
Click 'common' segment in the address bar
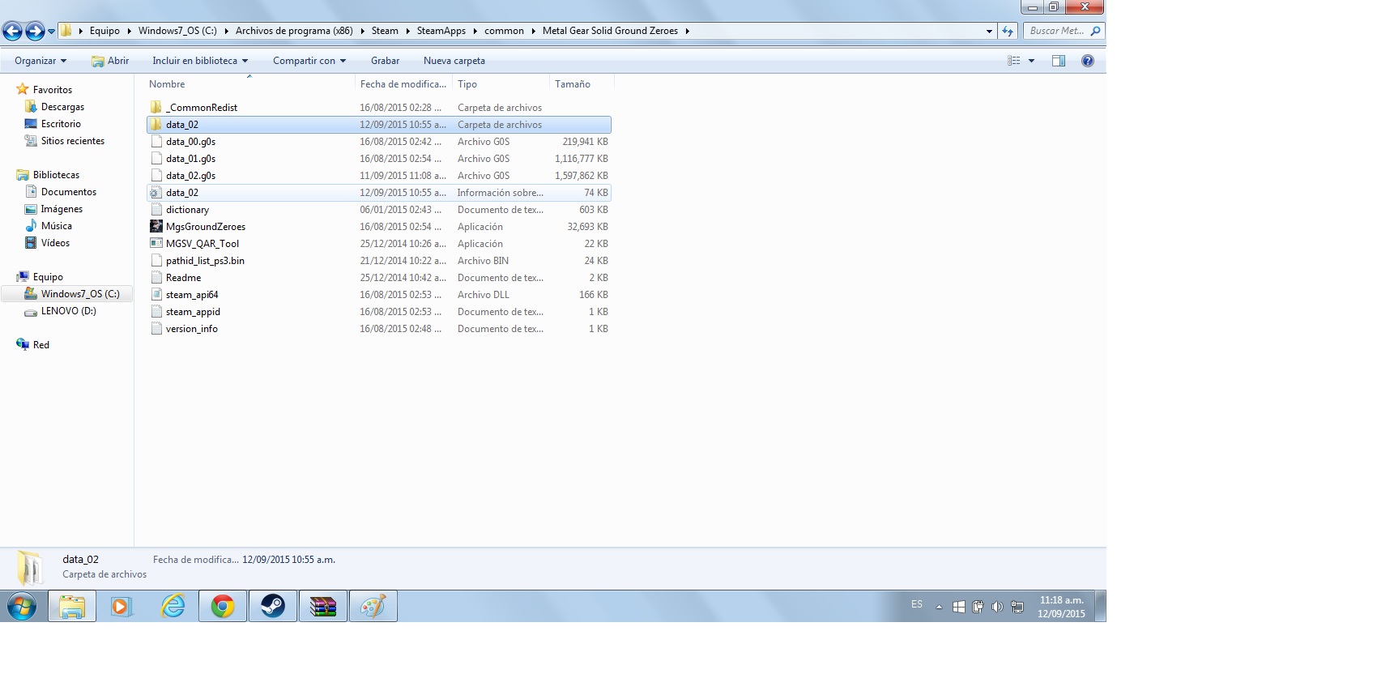(x=504, y=31)
